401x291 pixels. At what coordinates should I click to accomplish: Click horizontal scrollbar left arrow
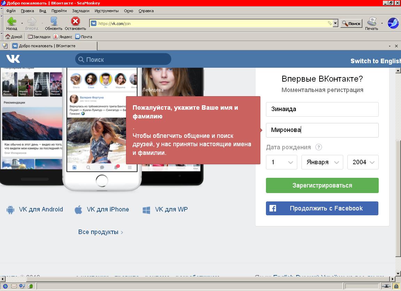(2, 279)
